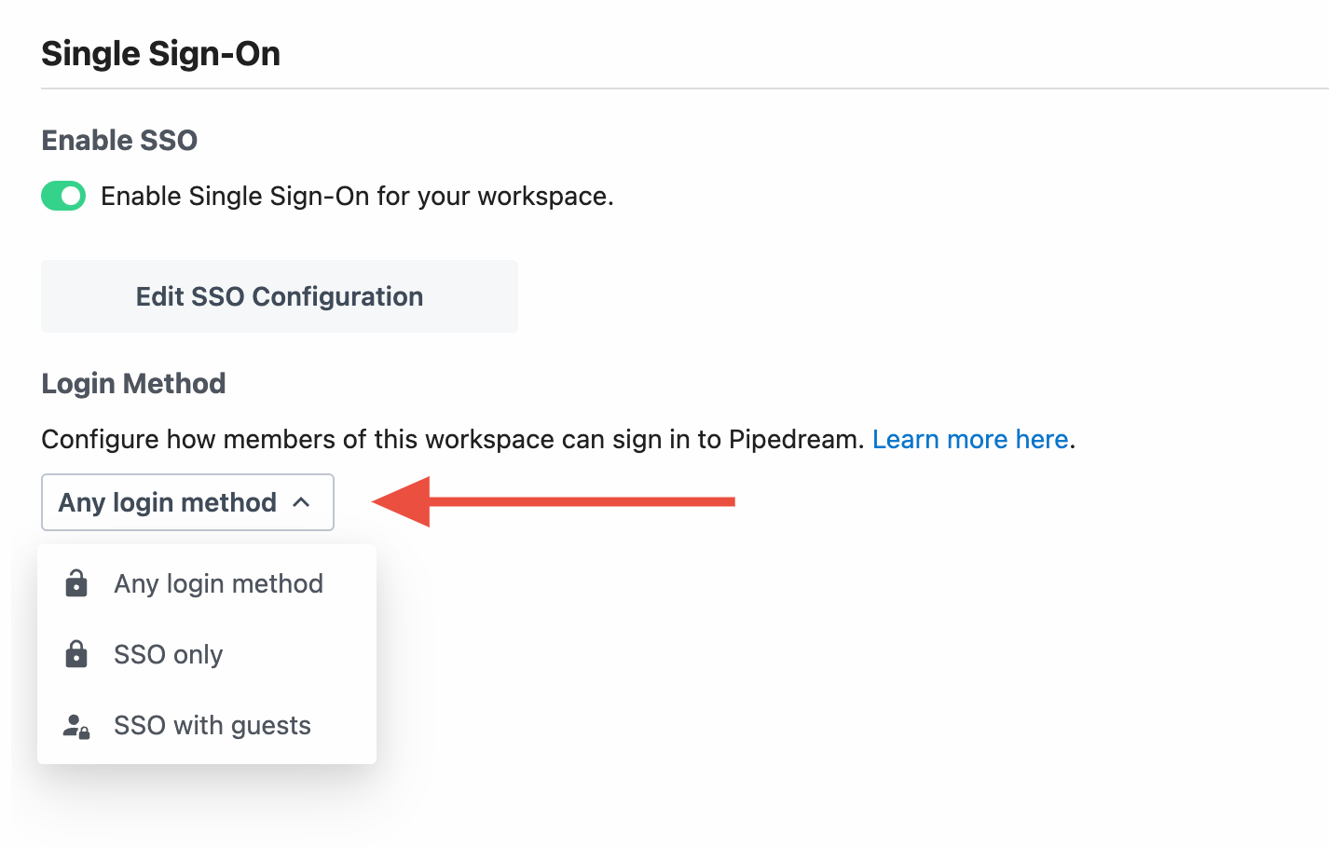Open Edit SSO Configuration
This screenshot has width=1329, height=848.
pos(280,296)
